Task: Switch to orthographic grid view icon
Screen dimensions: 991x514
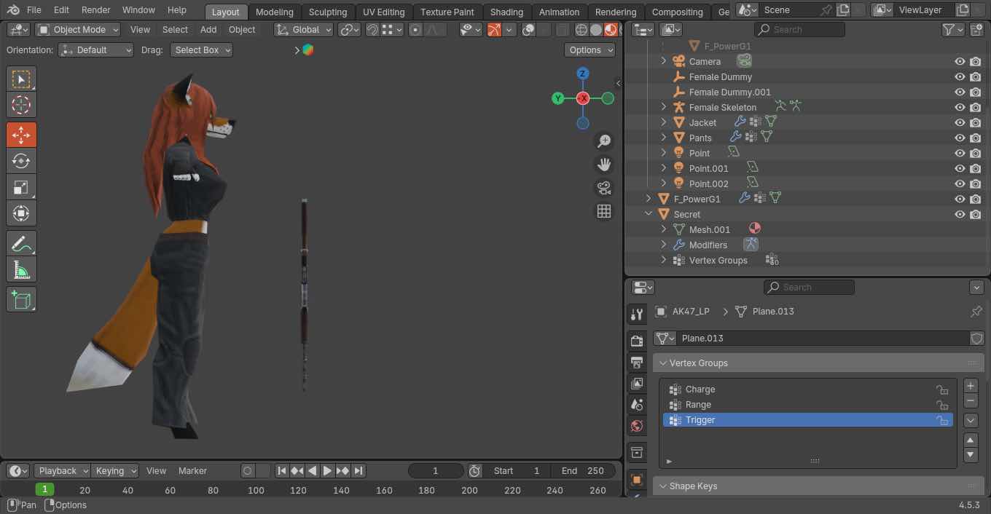Action: point(603,211)
